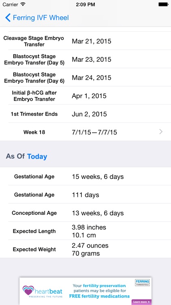This screenshot has height=305, width=171.
Task: Tap the 15 weeks, 6 days value
Action: (98, 176)
